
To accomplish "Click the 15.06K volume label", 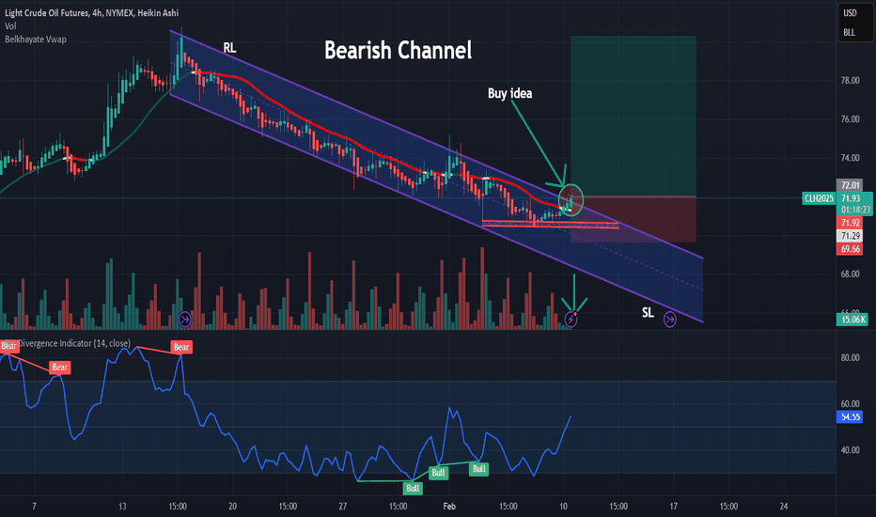I will click(852, 320).
